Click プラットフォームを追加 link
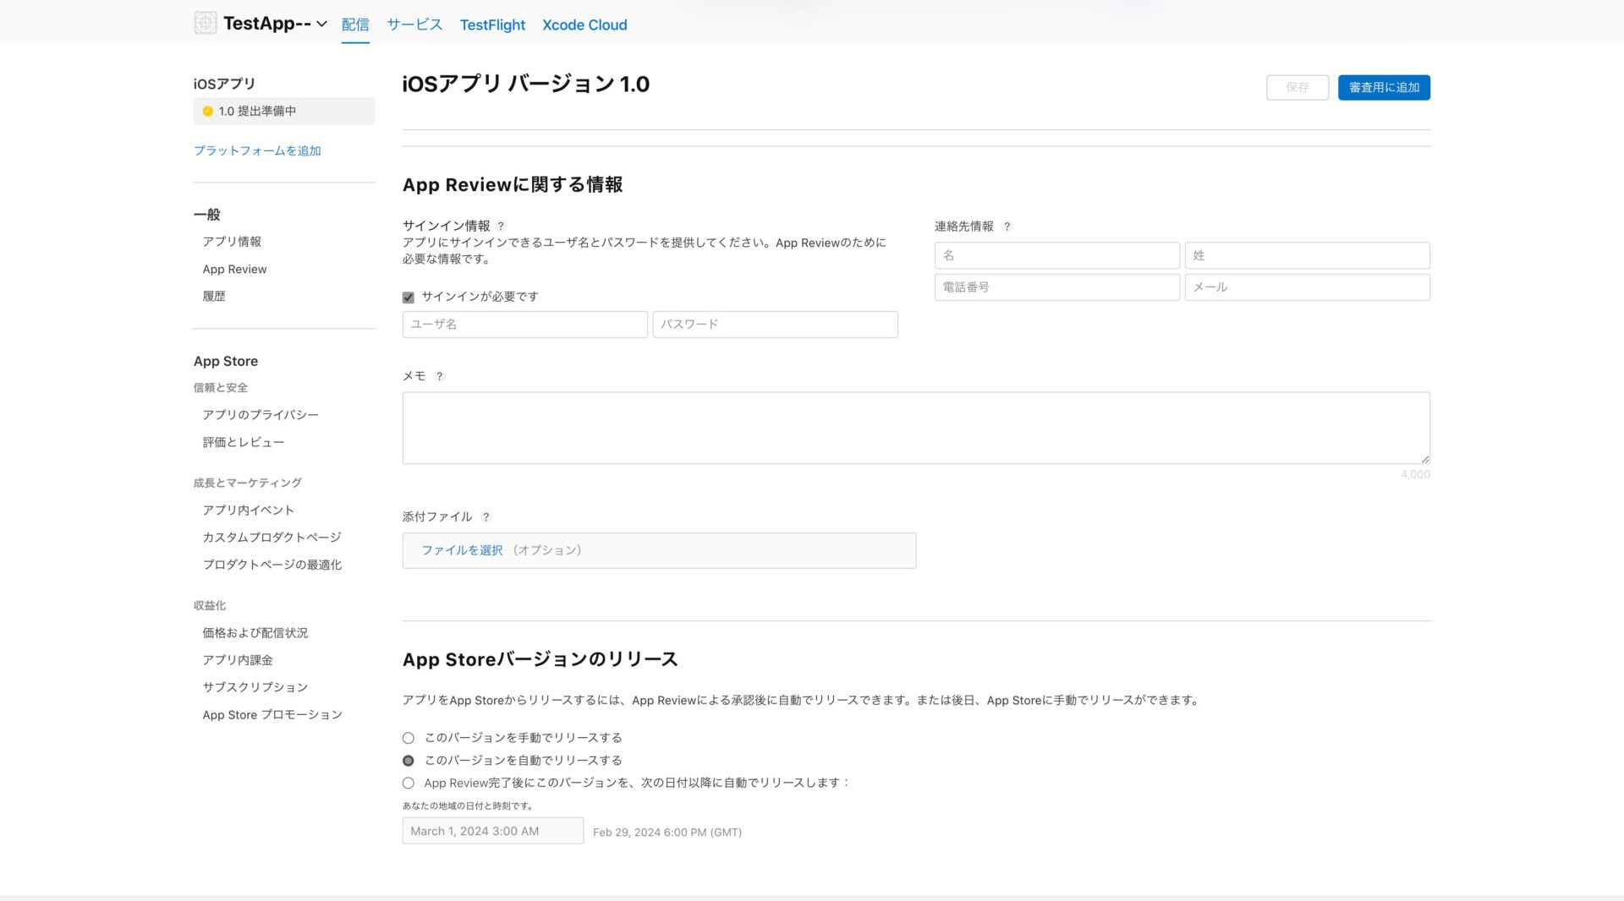This screenshot has height=901, width=1624. 257,150
